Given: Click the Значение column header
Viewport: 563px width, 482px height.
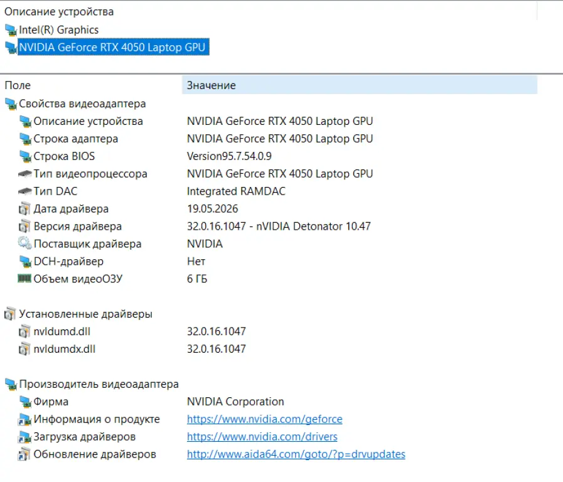Looking at the screenshot, I should click(x=360, y=85).
